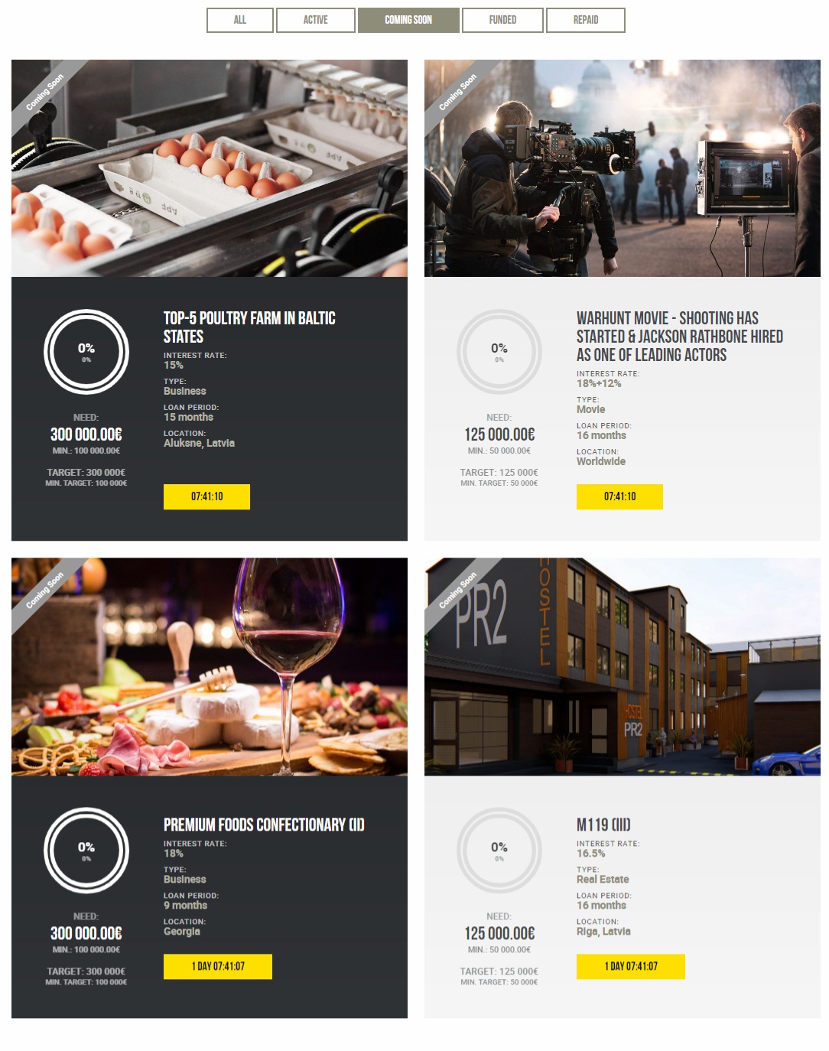Open the wine and cheese platter image
Image resolution: width=829 pixels, height=1051 pixels.
pos(210,666)
